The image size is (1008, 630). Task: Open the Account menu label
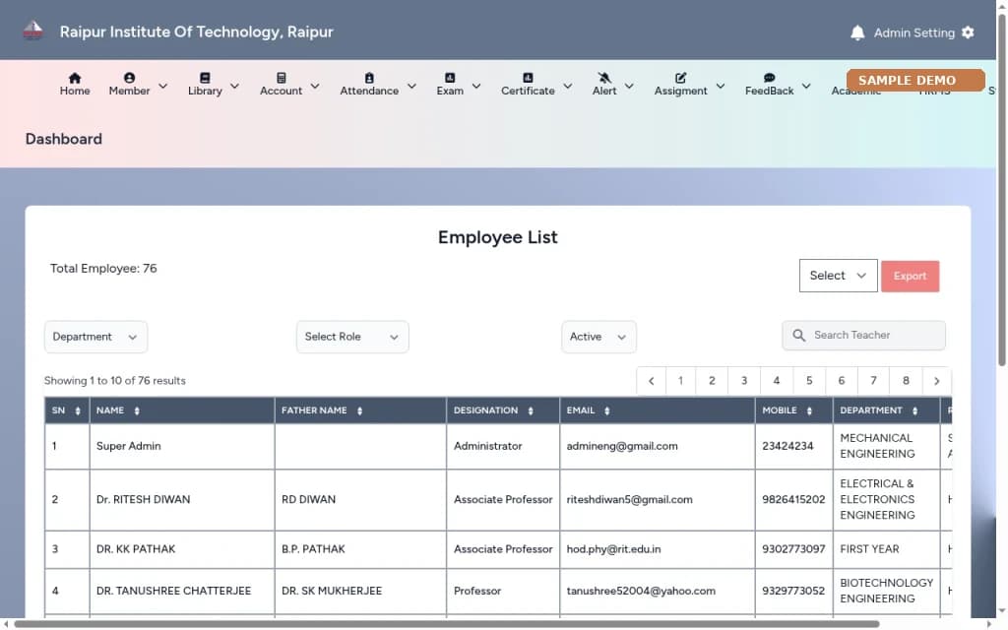click(281, 92)
